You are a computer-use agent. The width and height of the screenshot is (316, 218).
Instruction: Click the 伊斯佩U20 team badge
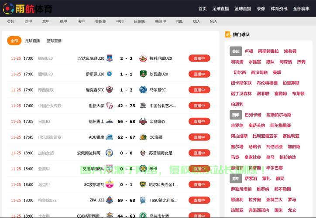pyautogui.click(x=110, y=74)
